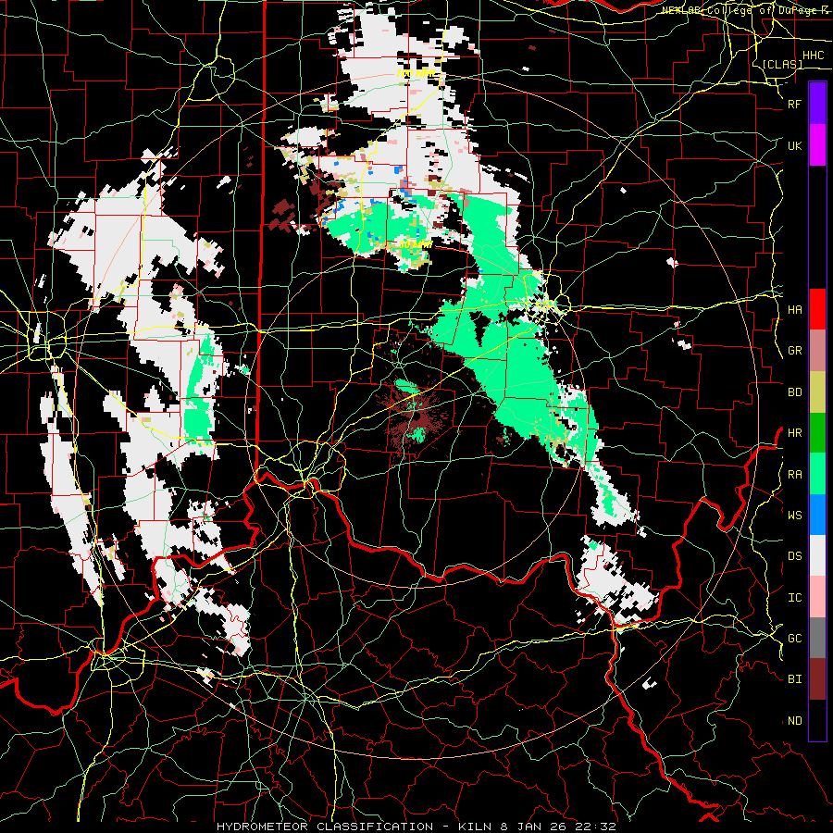Click the light pink IC legend swatch
The width and height of the screenshot is (833, 833).
pyautogui.click(x=817, y=597)
